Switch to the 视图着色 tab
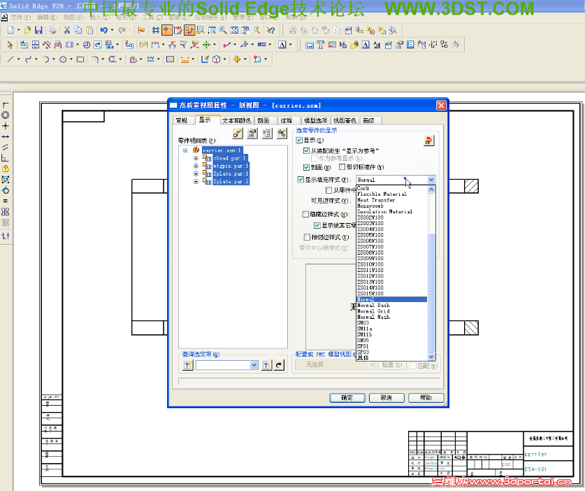The image size is (585, 491). pos(345,120)
